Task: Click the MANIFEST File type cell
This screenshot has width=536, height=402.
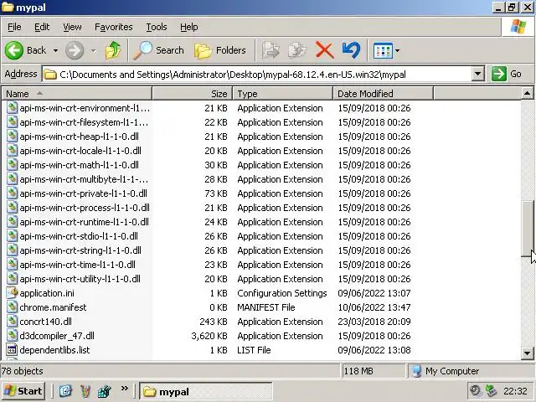Action: [266, 307]
